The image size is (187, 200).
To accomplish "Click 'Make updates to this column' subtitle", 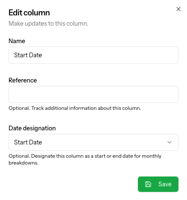I will [x=48, y=24].
